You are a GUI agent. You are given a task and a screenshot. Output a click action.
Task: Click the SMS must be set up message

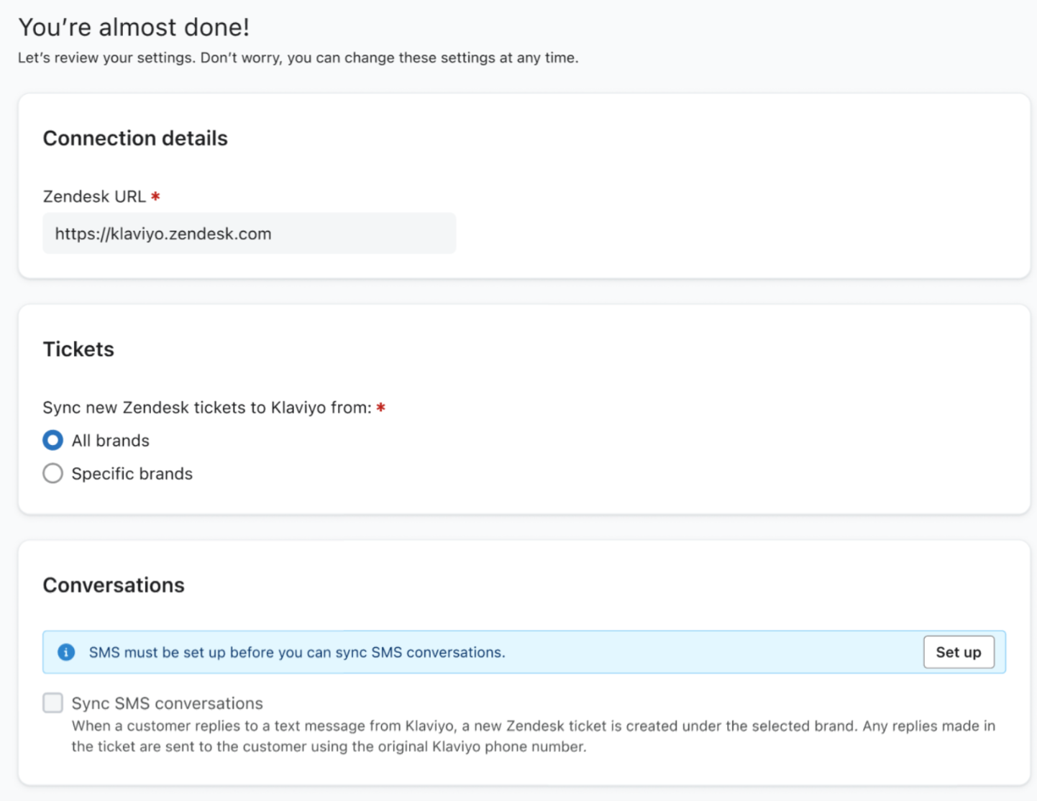pyautogui.click(x=296, y=652)
